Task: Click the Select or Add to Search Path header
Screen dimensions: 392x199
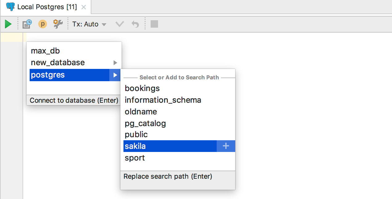Action: click(x=179, y=78)
